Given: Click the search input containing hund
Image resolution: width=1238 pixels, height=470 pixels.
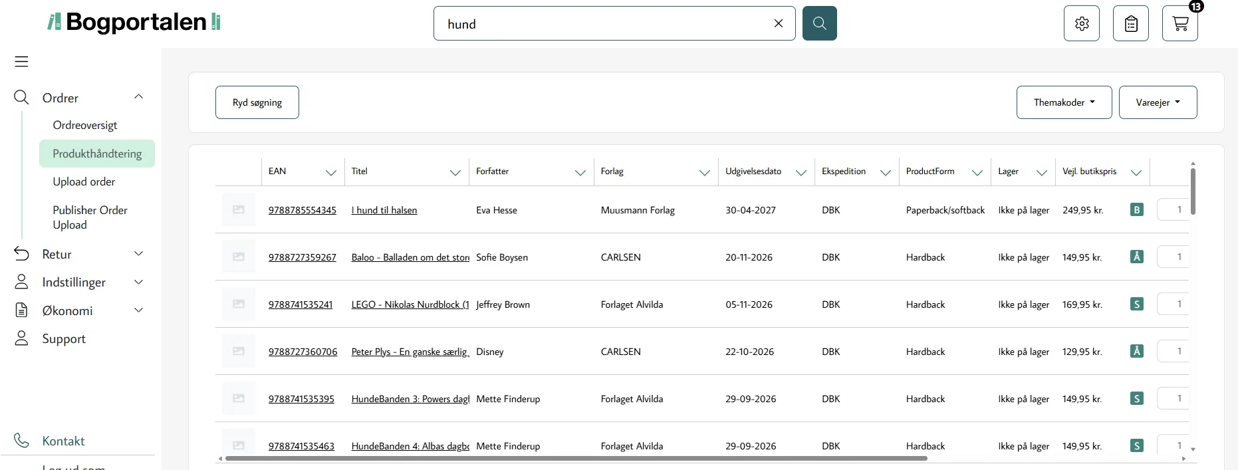Looking at the screenshot, I should pyautogui.click(x=614, y=23).
